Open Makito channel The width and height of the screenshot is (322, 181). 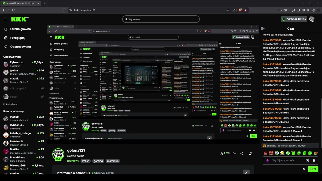point(24,151)
